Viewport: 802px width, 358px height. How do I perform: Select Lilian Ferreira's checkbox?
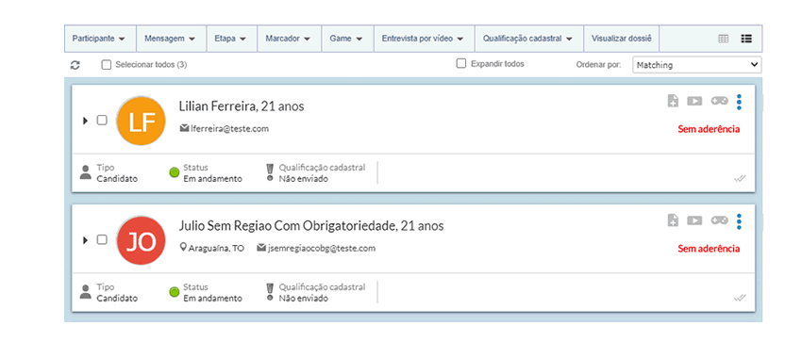click(102, 121)
